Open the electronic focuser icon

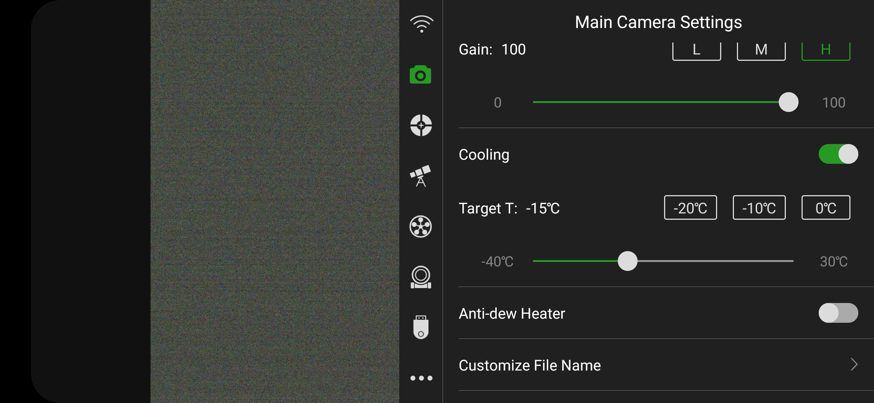pyautogui.click(x=421, y=277)
